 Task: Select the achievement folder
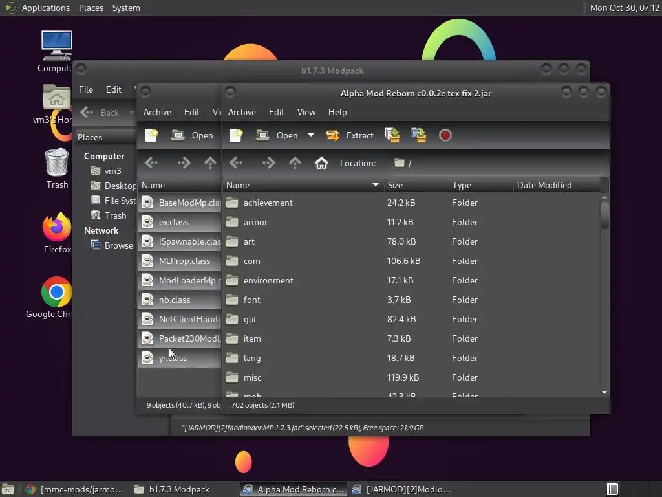411,203
